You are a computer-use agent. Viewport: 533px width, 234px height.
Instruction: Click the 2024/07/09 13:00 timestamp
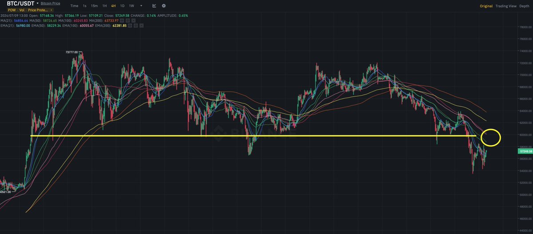[14, 16]
